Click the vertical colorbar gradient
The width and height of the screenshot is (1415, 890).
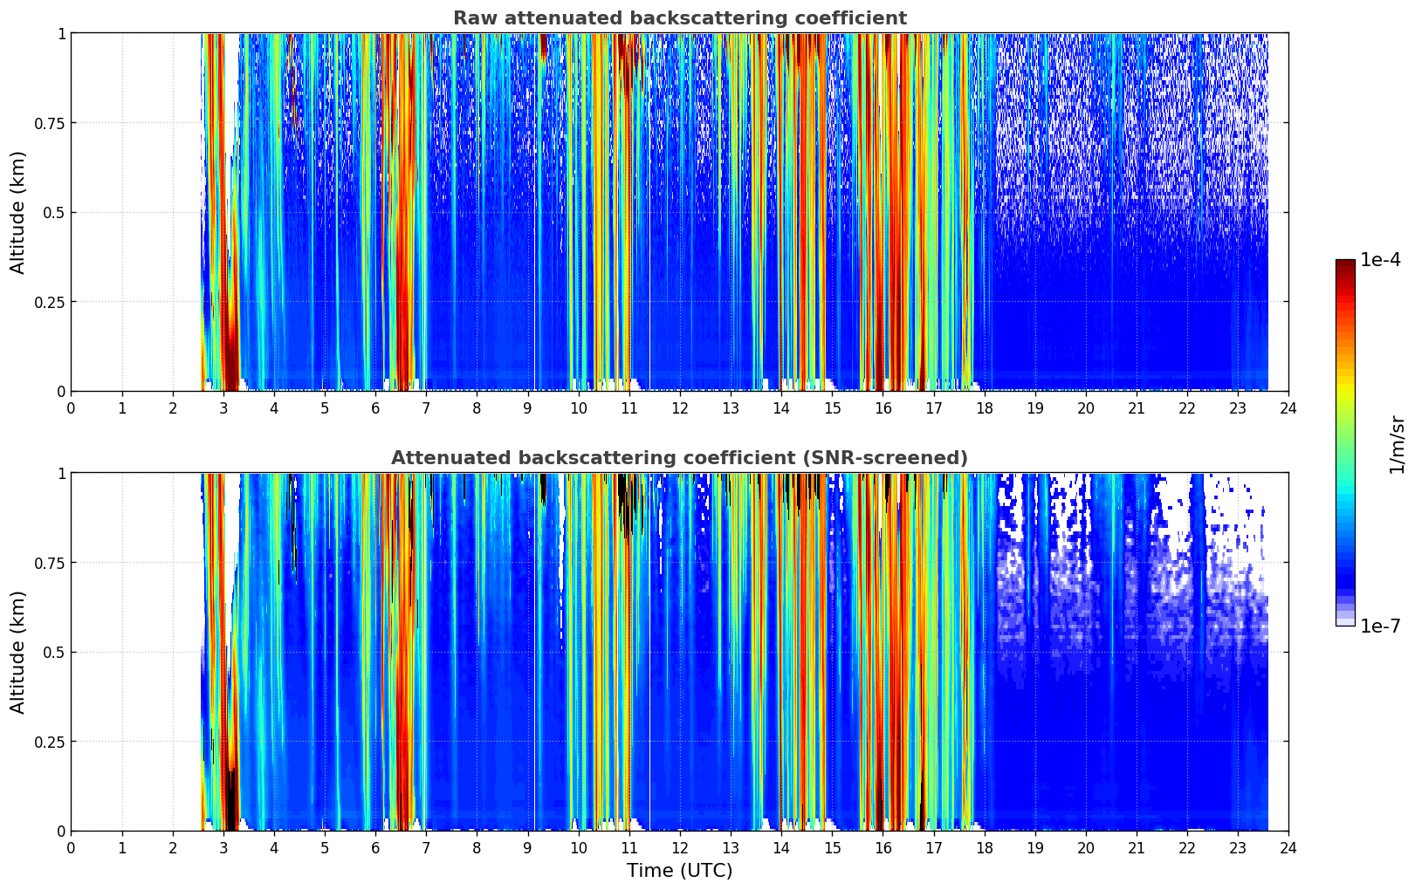tap(1345, 442)
